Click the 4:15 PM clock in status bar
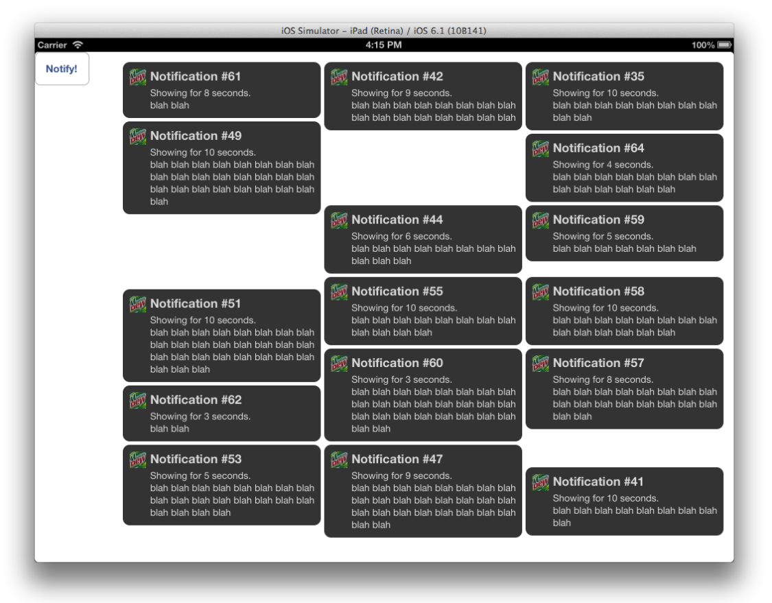The height and width of the screenshot is (603, 772). point(384,45)
